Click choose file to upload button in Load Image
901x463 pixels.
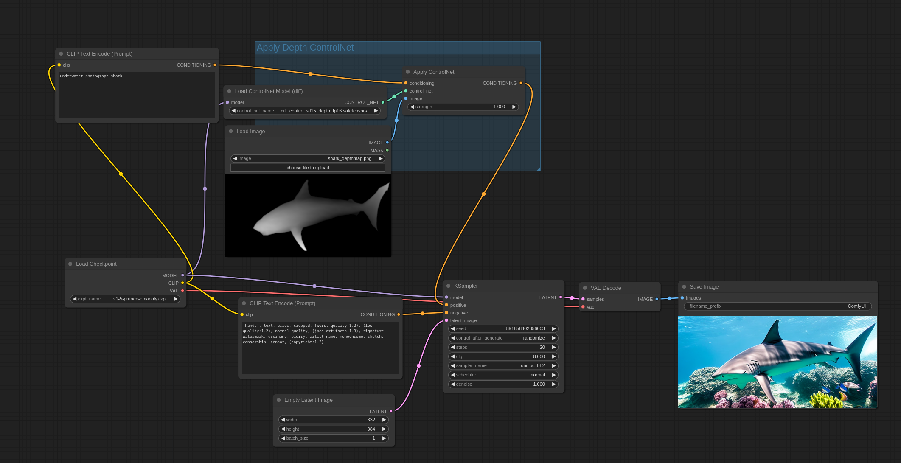pyautogui.click(x=308, y=168)
